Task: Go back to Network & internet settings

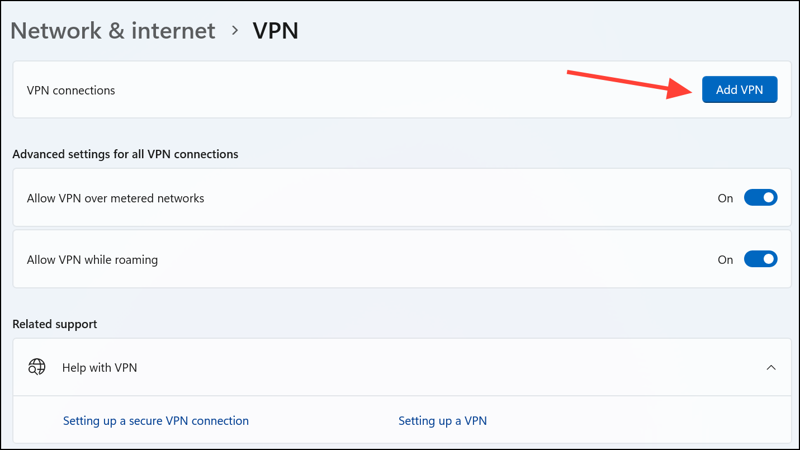Action: 113,31
